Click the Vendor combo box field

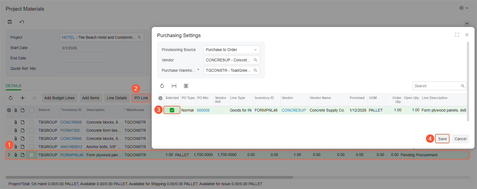(232, 60)
